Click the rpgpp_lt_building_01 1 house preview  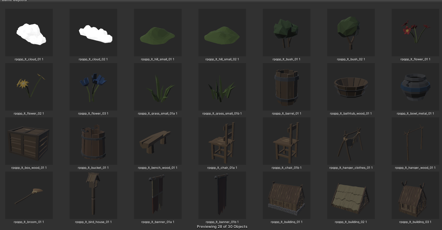coord(287,195)
